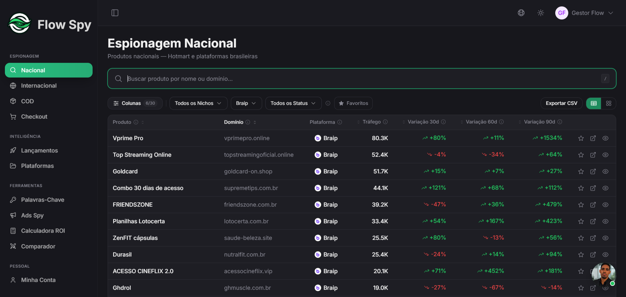View ZenFIT cápsulas eye icon
The height and width of the screenshot is (297, 626).
605,238
